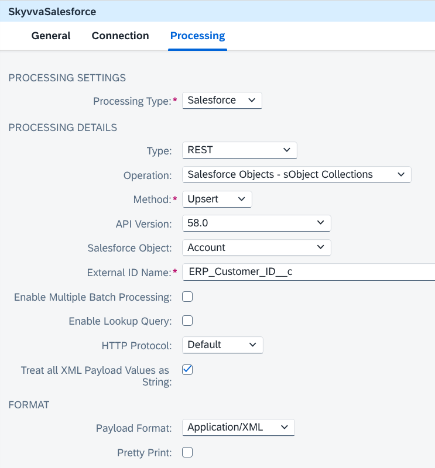Image resolution: width=435 pixels, height=468 pixels.
Task: Tick the Enable Lookup Query checkbox
Action: [x=187, y=321]
